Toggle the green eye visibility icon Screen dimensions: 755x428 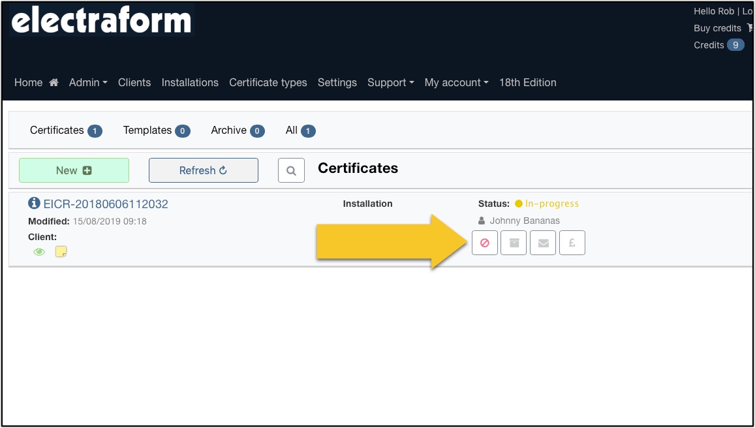tap(39, 252)
